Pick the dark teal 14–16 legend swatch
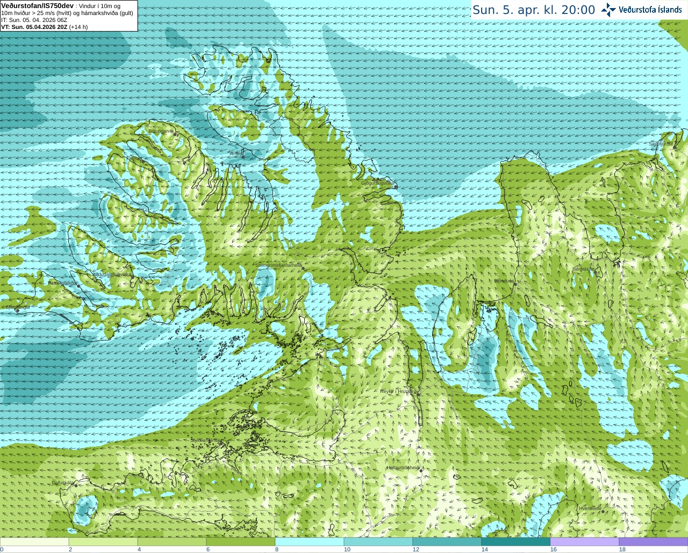 pyautogui.click(x=516, y=542)
